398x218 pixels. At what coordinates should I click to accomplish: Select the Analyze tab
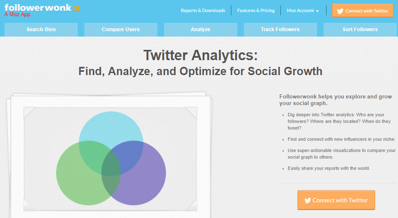200,29
